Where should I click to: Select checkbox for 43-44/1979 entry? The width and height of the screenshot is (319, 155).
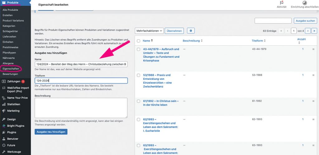[x=138, y=49]
